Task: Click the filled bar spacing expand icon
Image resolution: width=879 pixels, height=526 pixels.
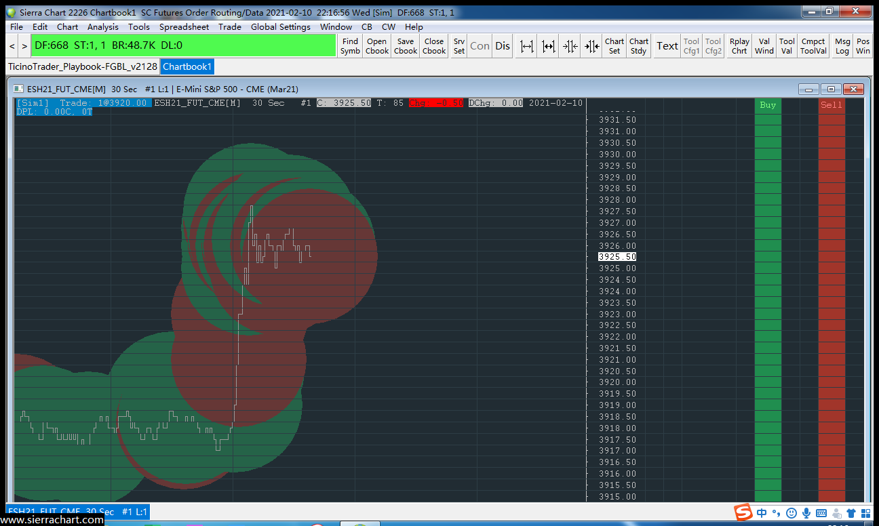Action: [548, 46]
